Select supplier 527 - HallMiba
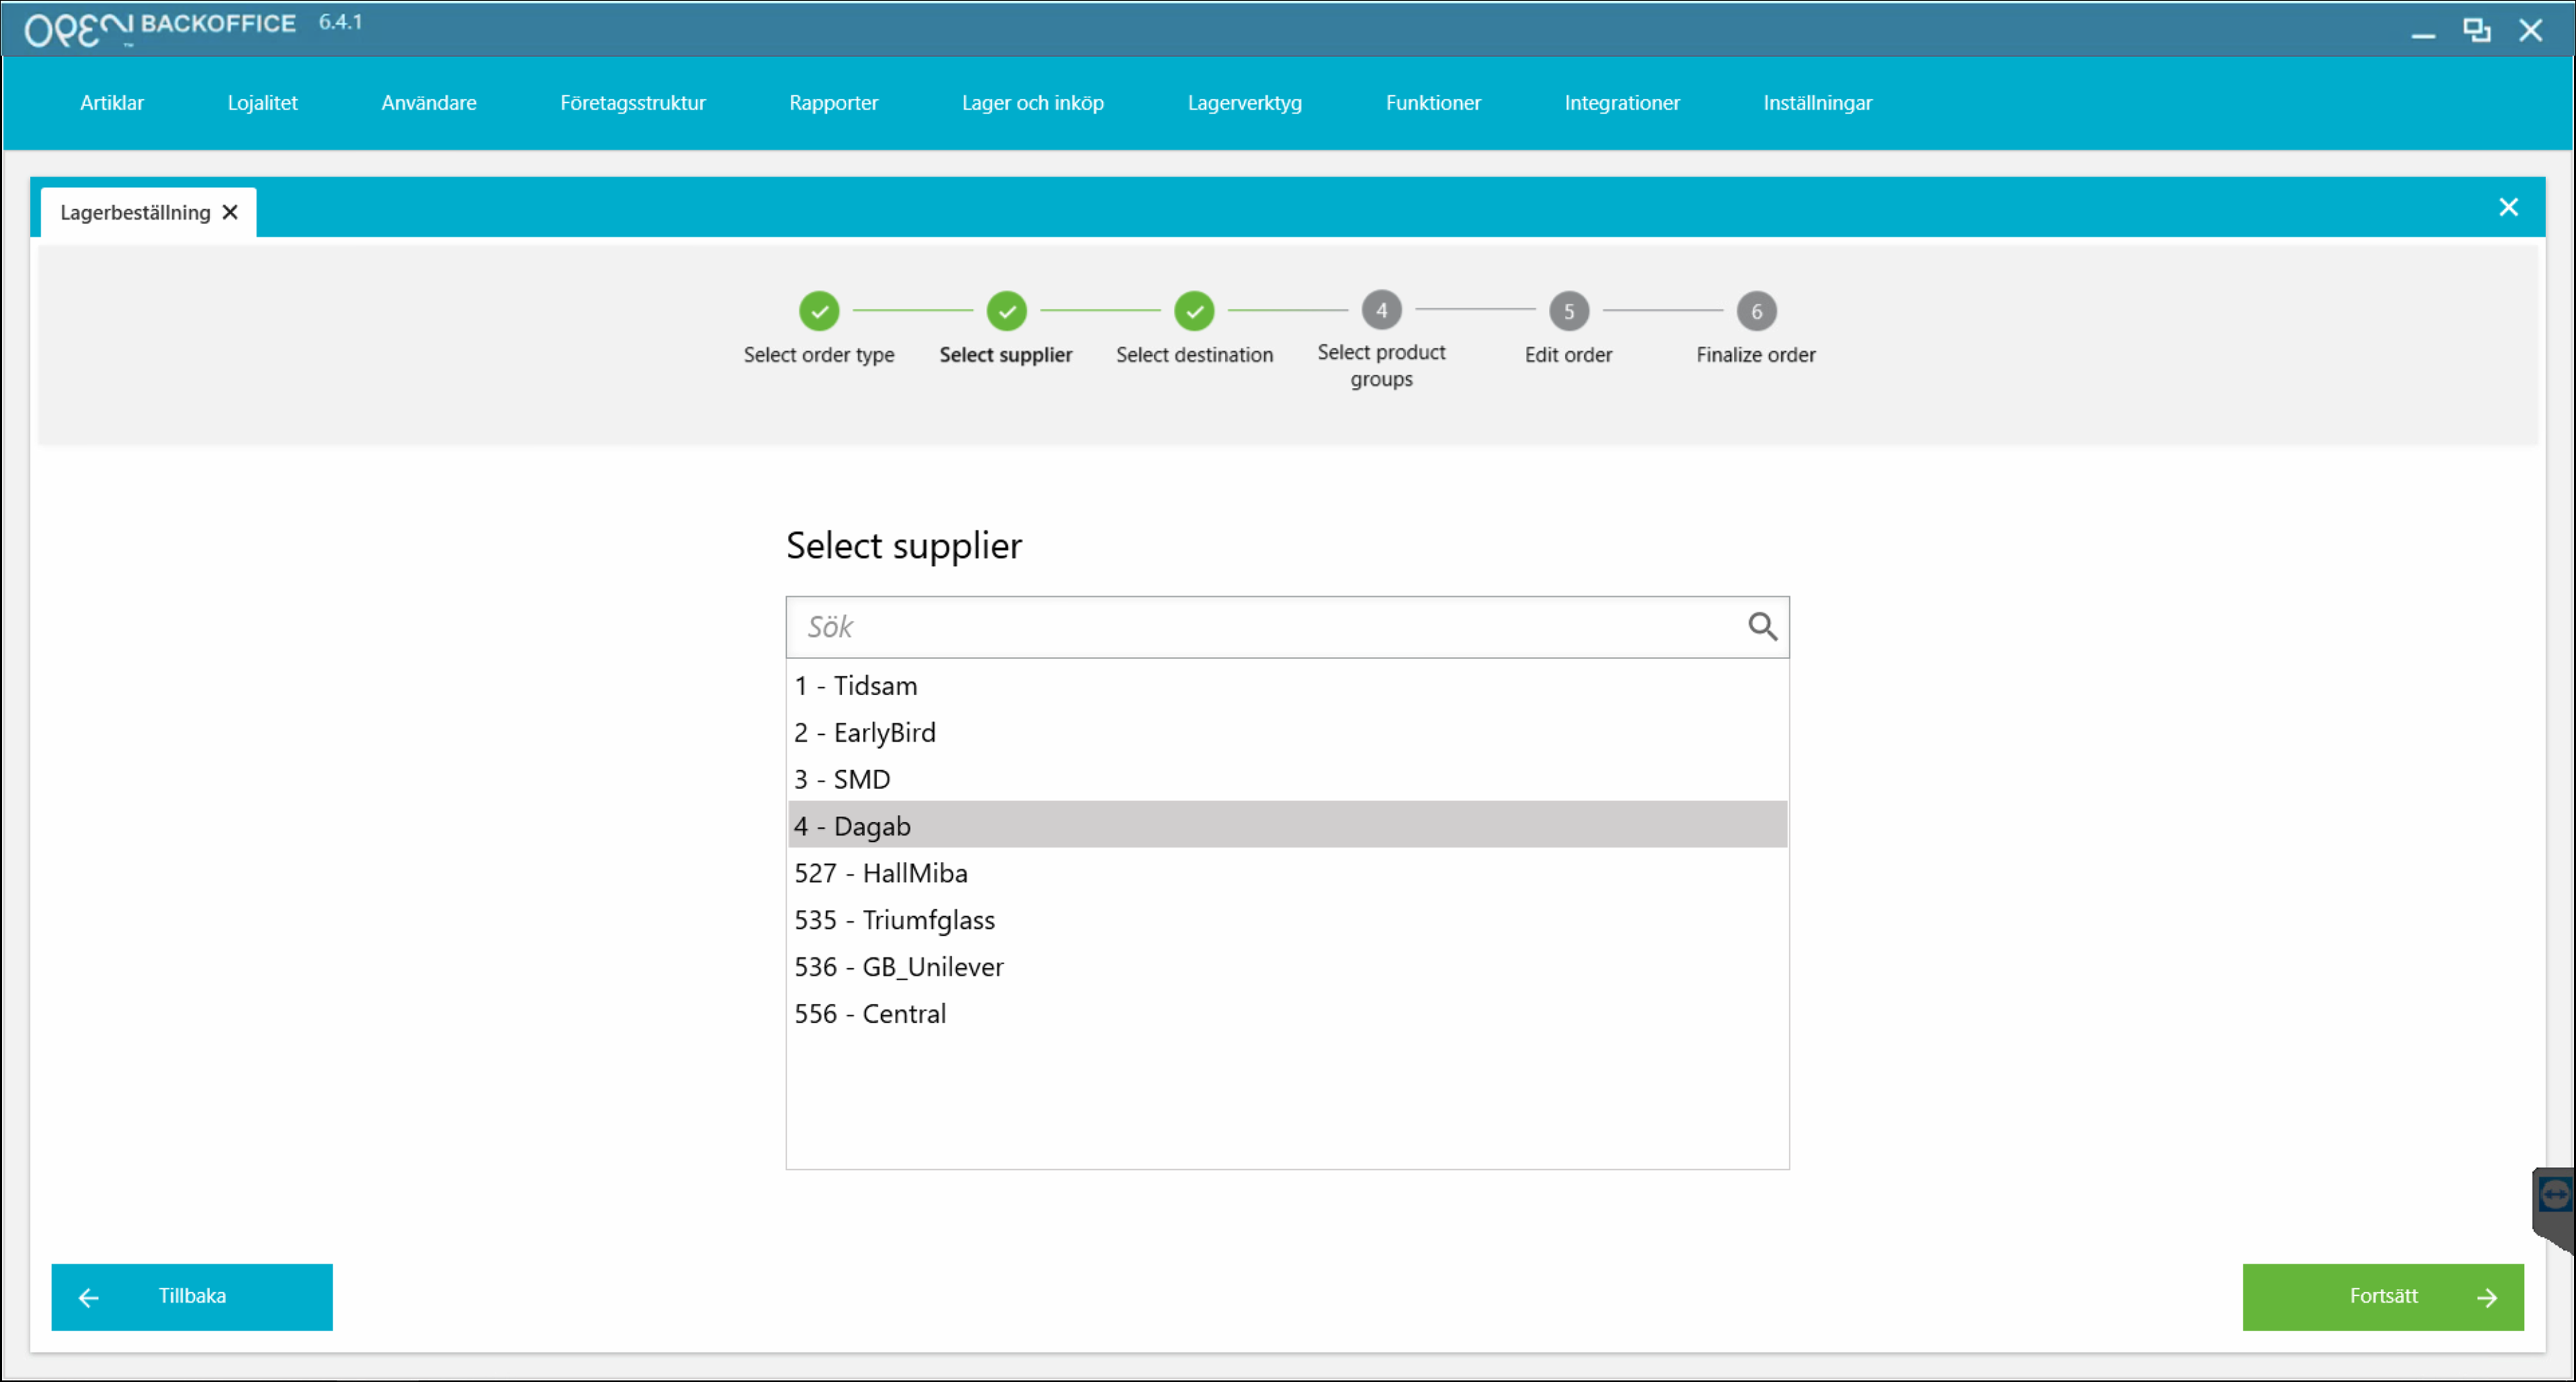The height and width of the screenshot is (1382, 2576). click(x=1287, y=872)
